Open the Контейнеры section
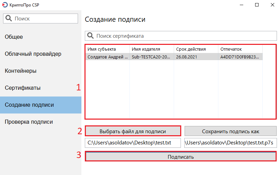Image resolution: width=279 pixels, height=175 pixels. tap(41, 71)
